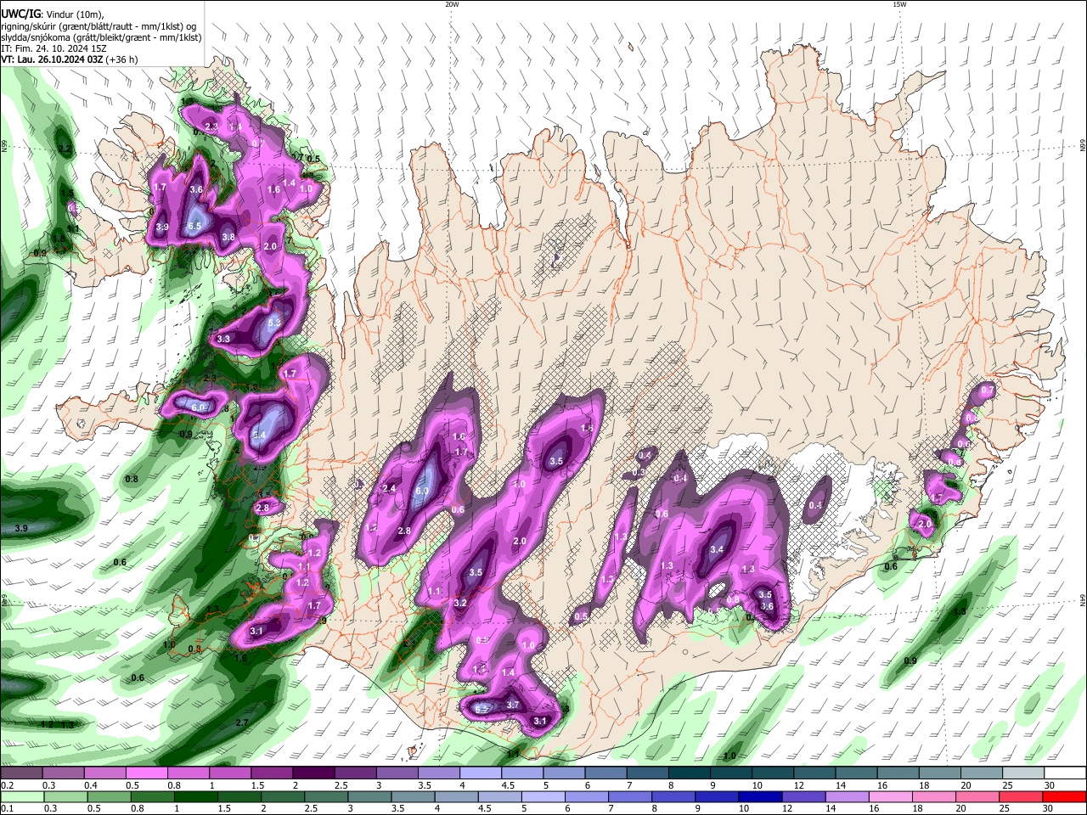Click the 5.2 precipitation value near the south coast
Screen dimensions: 1087x815
[482, 709]
